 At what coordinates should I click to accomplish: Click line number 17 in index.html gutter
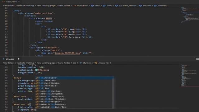click(x=6, y=18)
